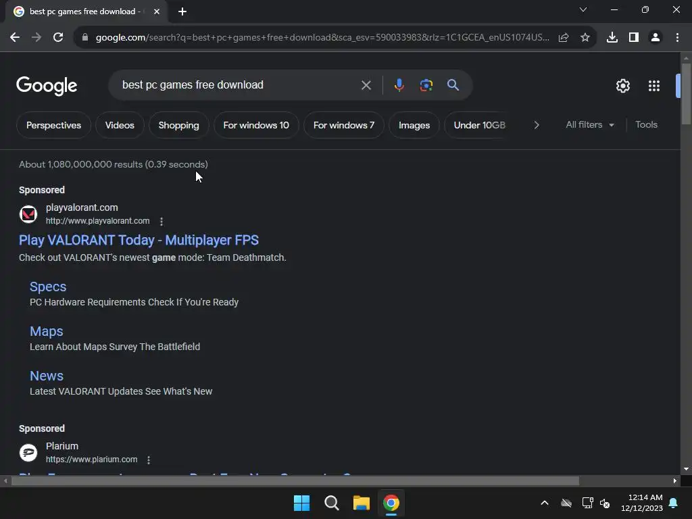This screenshot has width=692, height=519.
Task: Go back to the previous page
Action: (15, 38)
